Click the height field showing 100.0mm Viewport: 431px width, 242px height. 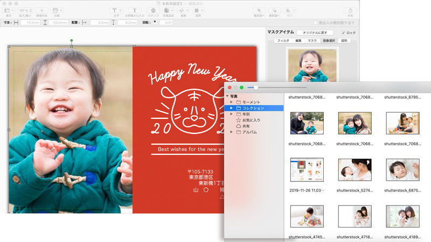click(x=58, y=23)
